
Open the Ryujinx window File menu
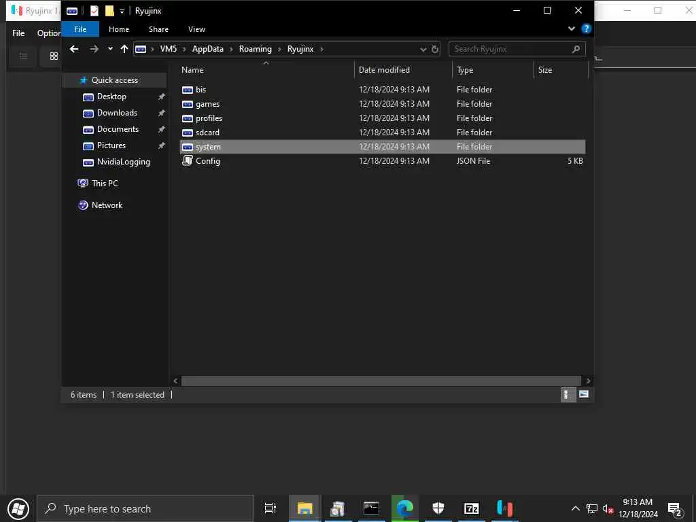[x=18, y=33]
